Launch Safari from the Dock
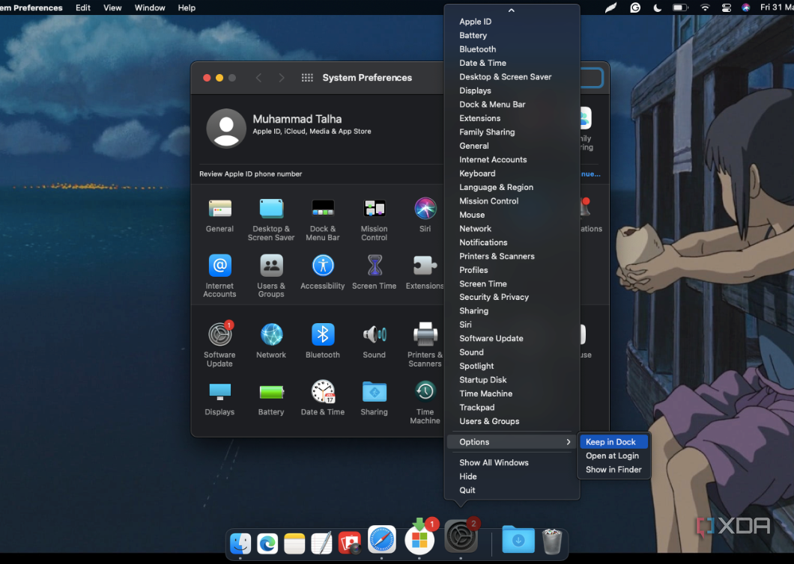This screenshot has width=794, height=564. [381, 539]
